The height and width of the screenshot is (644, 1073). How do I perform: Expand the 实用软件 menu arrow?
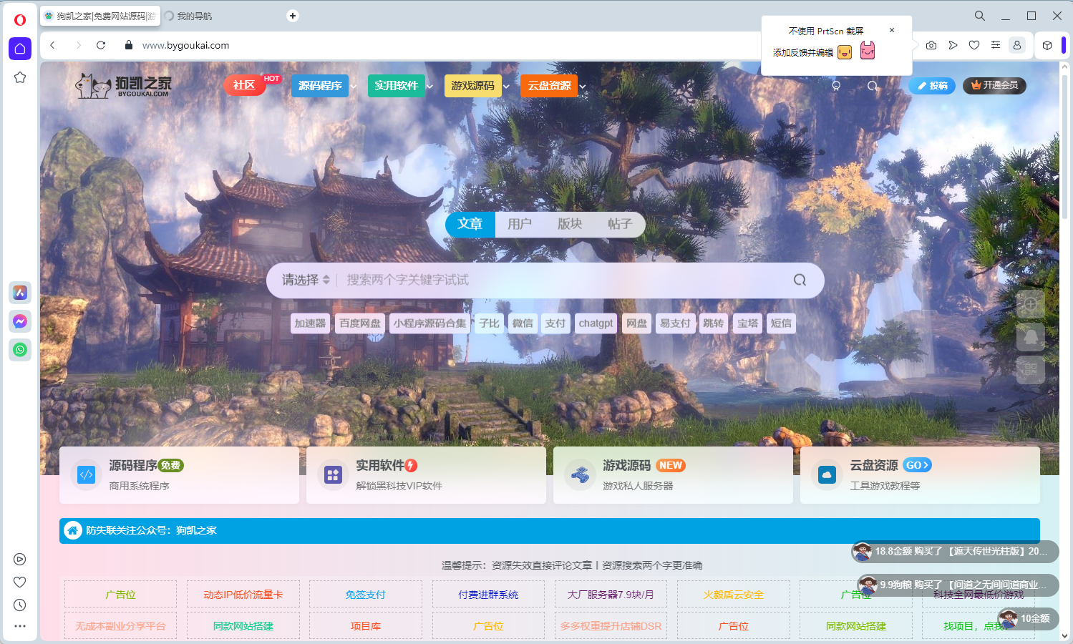429,87
